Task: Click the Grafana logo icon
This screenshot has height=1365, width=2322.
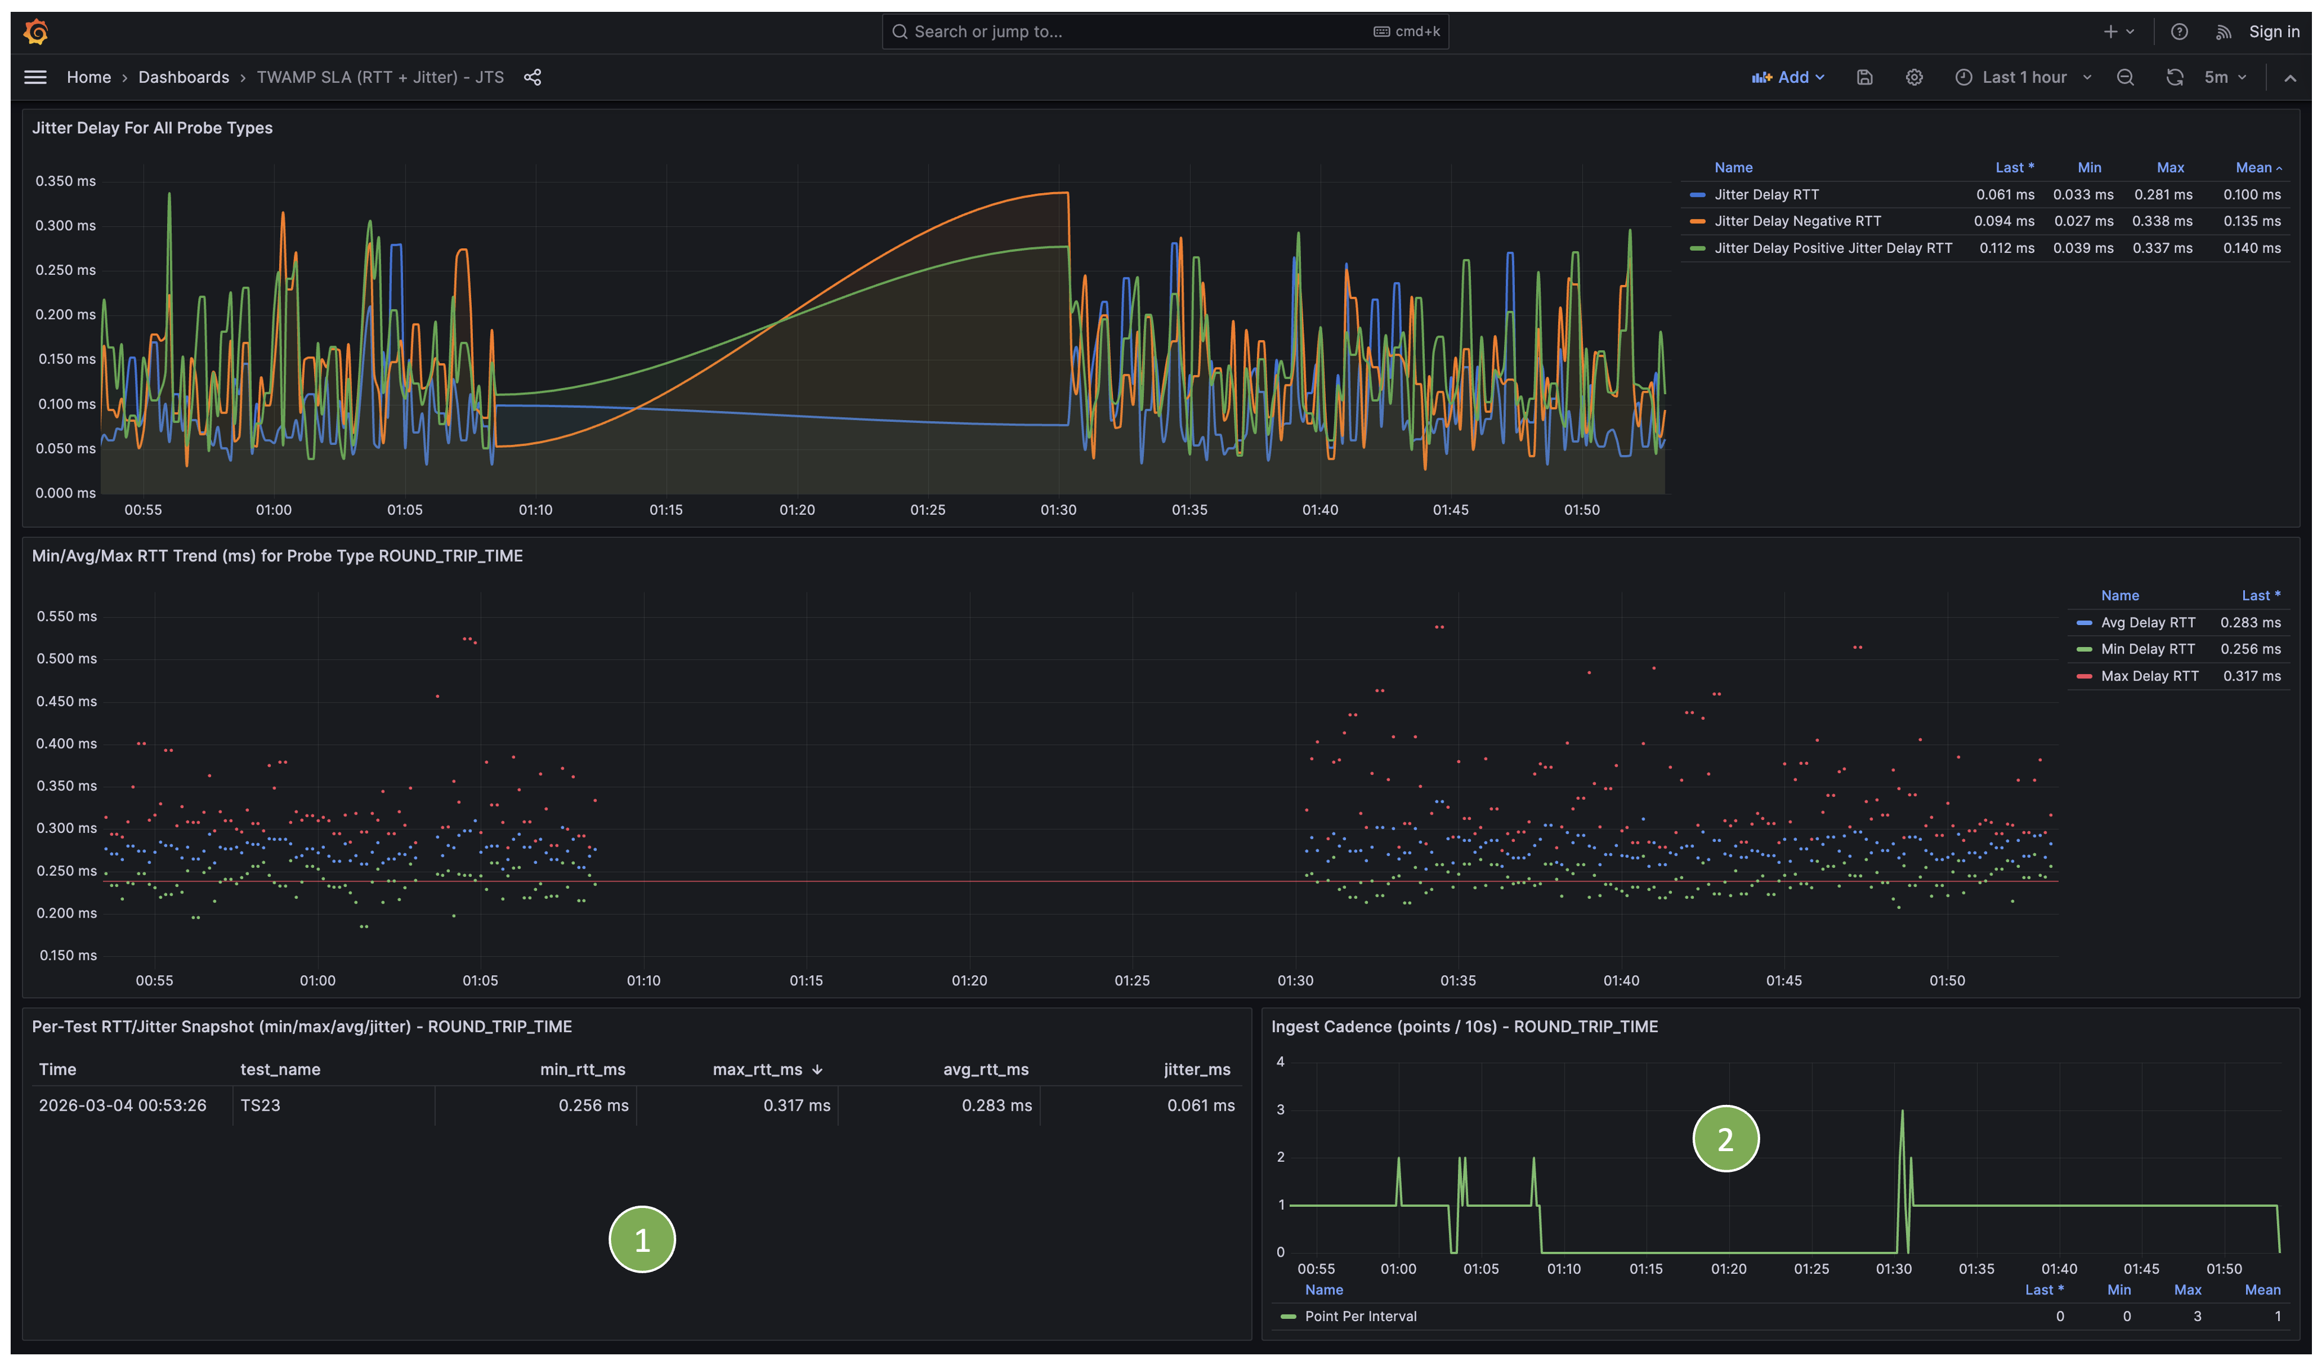Action: [36, 32]
